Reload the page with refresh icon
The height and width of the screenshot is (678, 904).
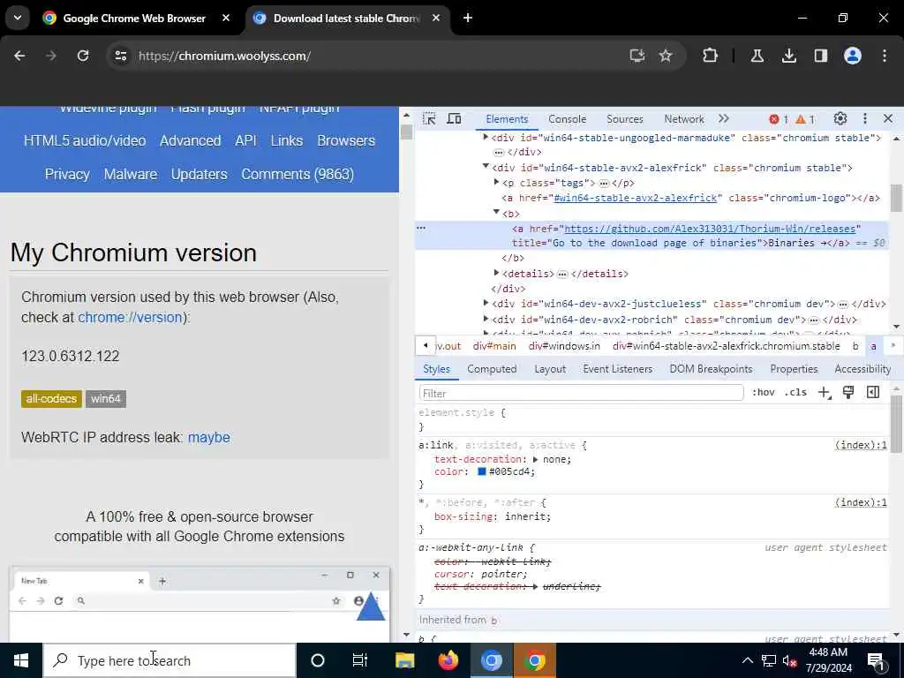click(x=83, y=56)
